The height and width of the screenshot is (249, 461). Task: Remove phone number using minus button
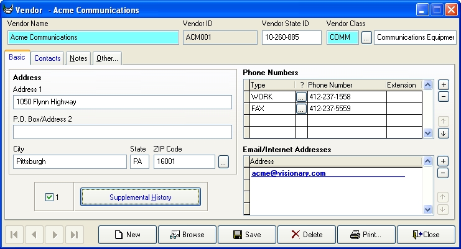[x=443, y=96]
